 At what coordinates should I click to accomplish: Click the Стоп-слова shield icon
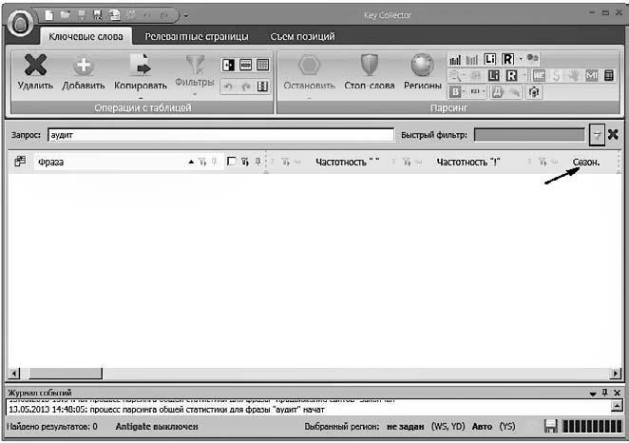369,66
